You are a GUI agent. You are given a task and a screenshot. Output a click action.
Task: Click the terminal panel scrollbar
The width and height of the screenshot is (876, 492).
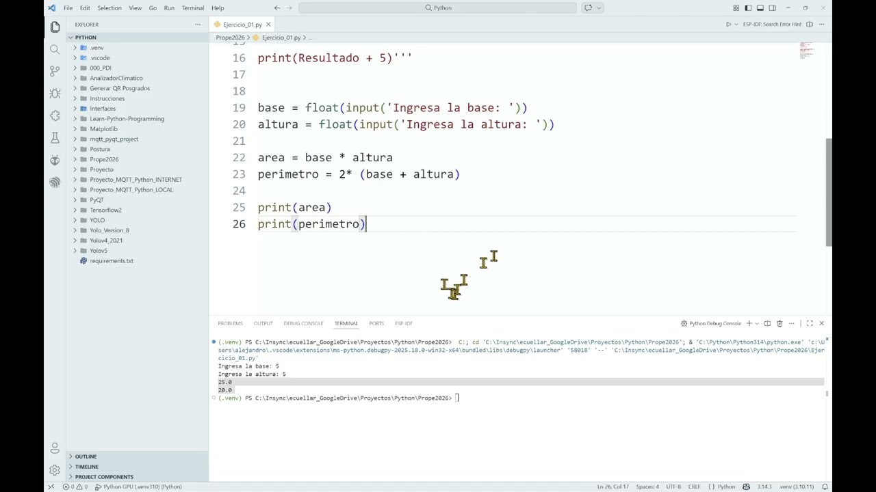pos(827,394)
